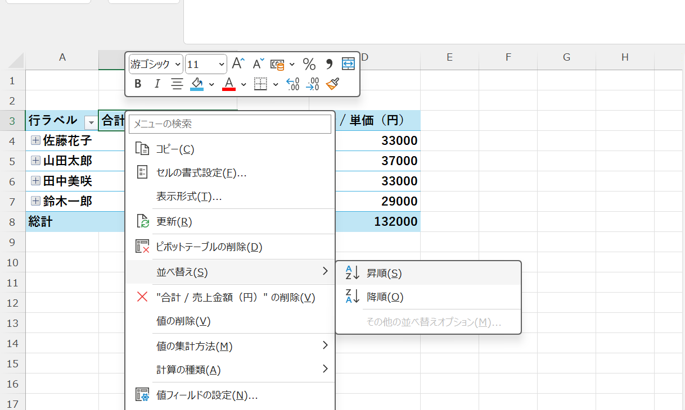Viewport: 685px width, 410px height.
Task: Open the 游ゴシック font name dropdown
Action: 178,64
